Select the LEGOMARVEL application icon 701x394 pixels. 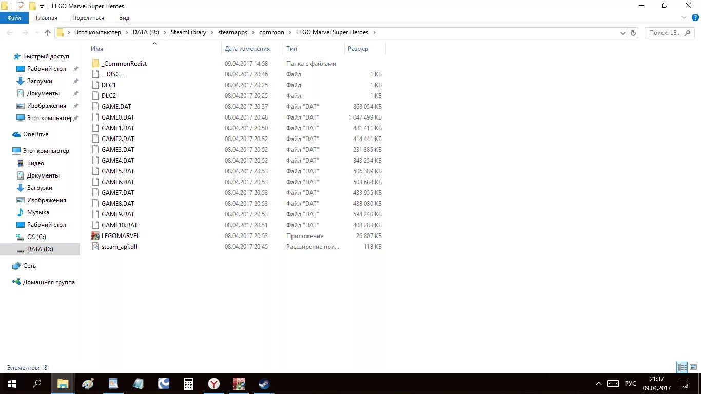pyautogui.click(x=95, y=236)
